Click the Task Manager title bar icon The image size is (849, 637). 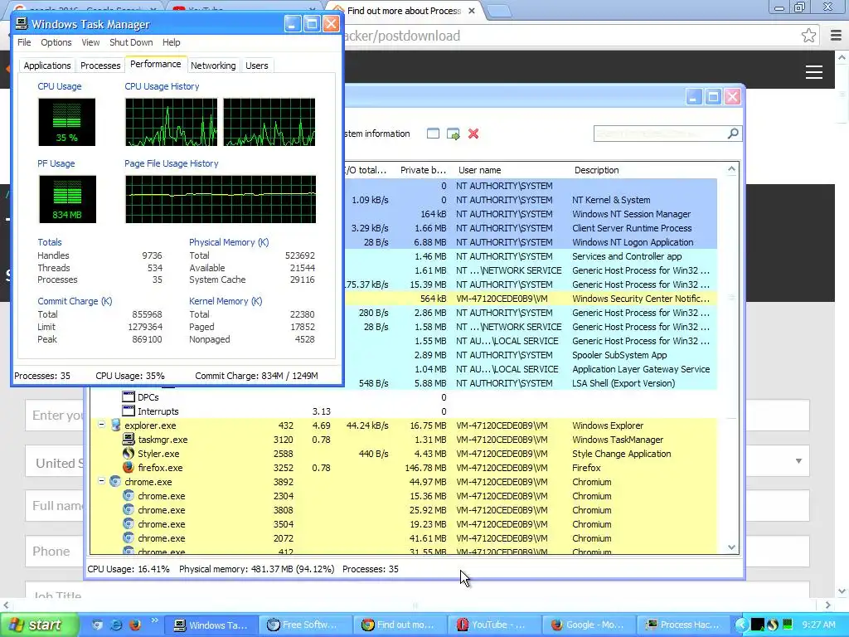[21, 24]
